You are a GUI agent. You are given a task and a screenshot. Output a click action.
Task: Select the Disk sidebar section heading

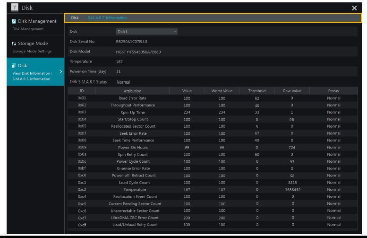tap(23, 66)
